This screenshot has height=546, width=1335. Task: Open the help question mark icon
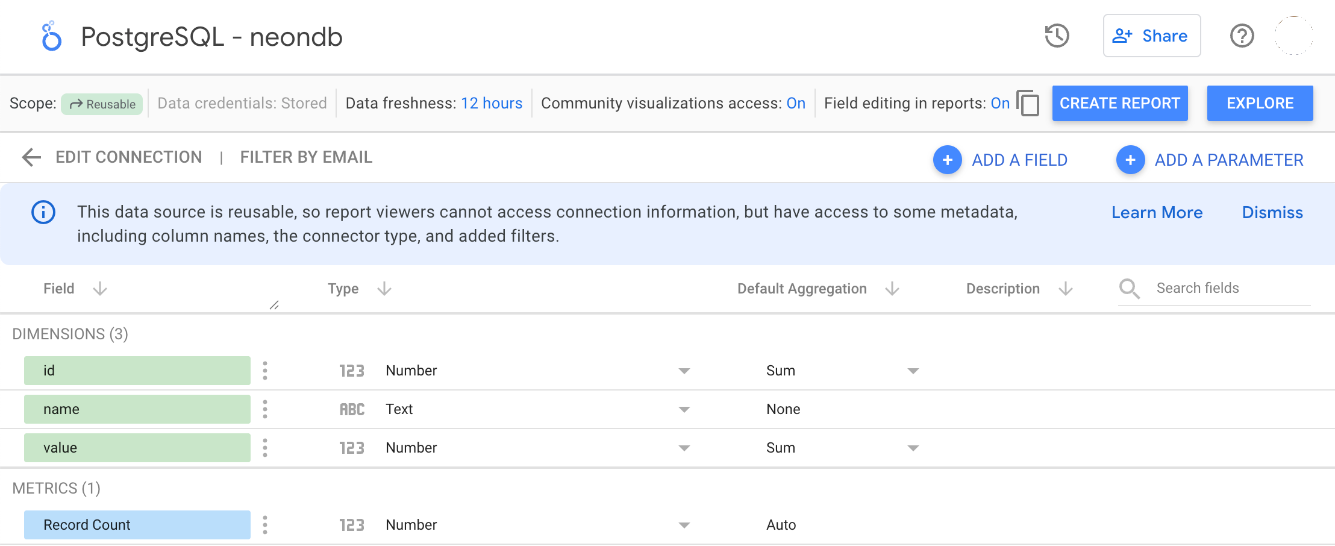click(x=1242, y=36)
